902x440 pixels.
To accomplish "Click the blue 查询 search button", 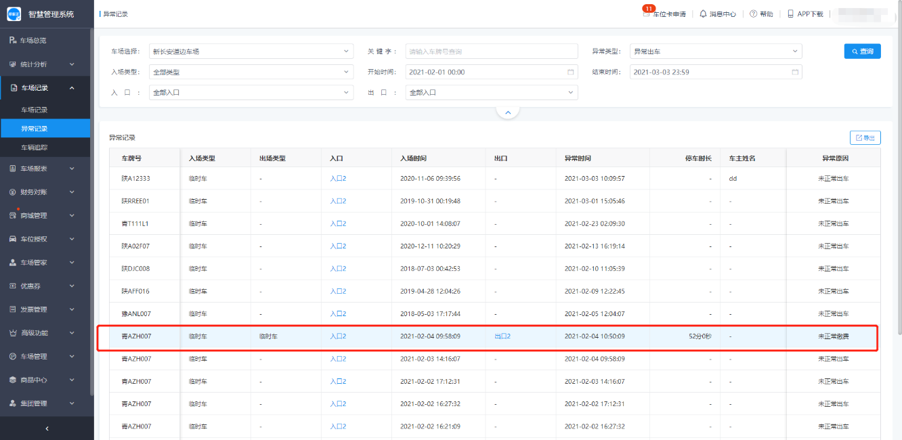I will pos(862,51).
